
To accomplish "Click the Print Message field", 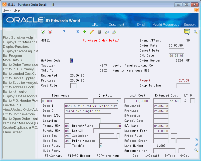I will pyautogui.click(x=108, y=141).
